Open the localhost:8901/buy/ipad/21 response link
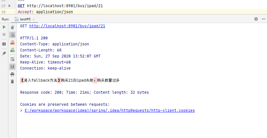The image size is (267, 138). (67, 26)
